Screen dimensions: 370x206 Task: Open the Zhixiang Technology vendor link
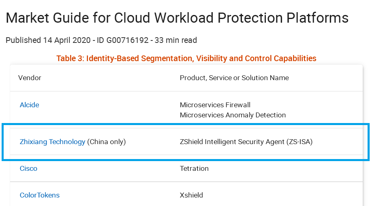click(52, 142)
